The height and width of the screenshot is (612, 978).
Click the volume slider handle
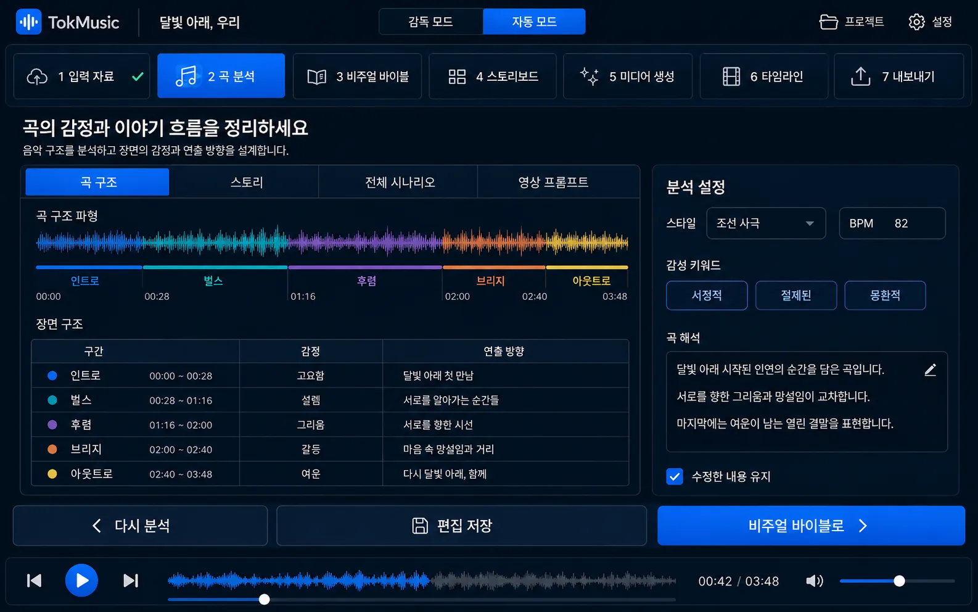tap(899, 581)
